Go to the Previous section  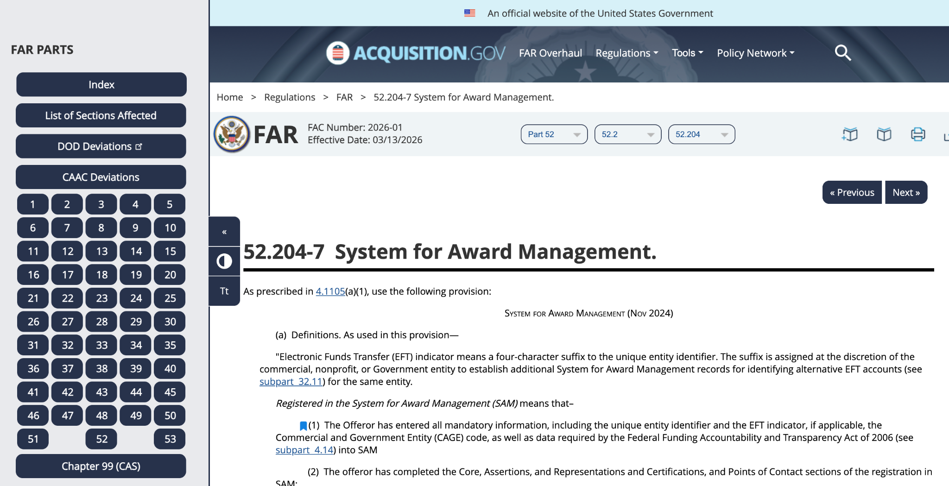[x=852, y=192]
